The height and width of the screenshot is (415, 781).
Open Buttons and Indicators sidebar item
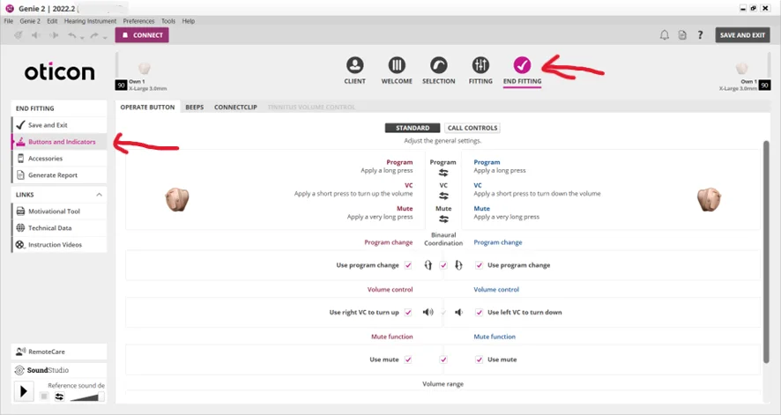tap(59, 142)
